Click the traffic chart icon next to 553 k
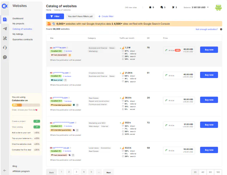This screenshot has height=175, width=227. click(123, 123)
